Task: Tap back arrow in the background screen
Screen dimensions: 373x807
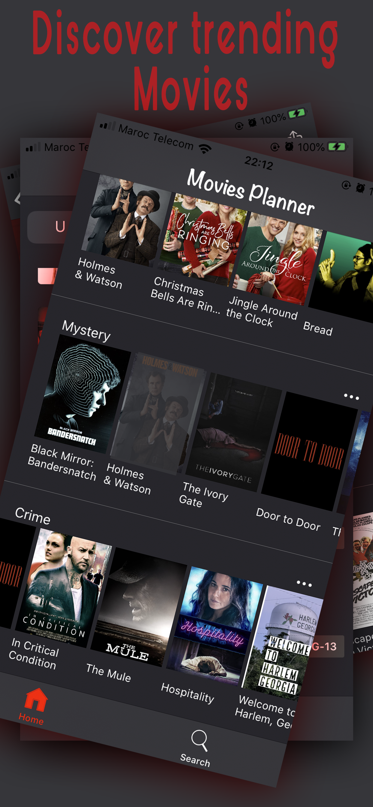Action: [17, 198]
